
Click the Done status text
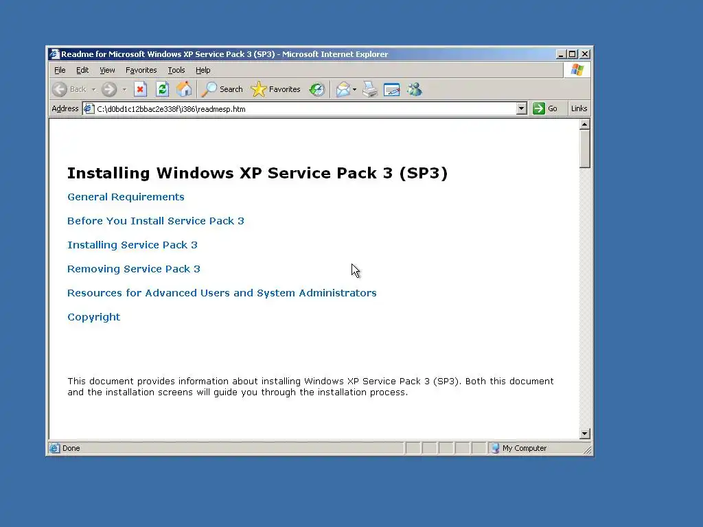tap(71, 448)
